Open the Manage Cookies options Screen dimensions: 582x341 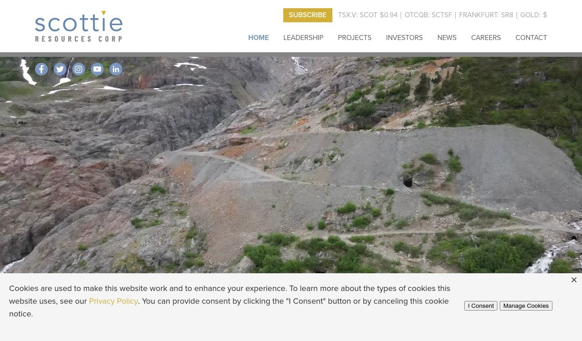[526, 306]
